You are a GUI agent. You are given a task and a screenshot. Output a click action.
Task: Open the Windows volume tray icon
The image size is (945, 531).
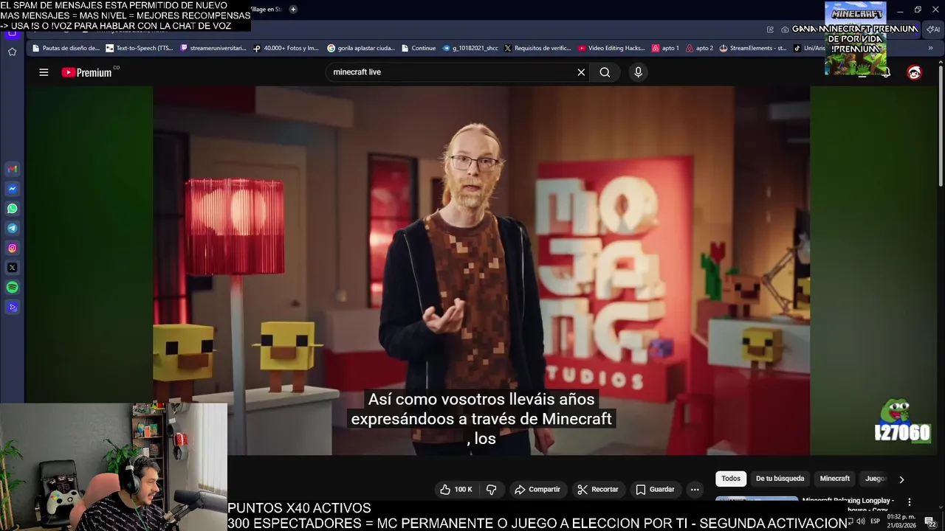click(861, 521)
